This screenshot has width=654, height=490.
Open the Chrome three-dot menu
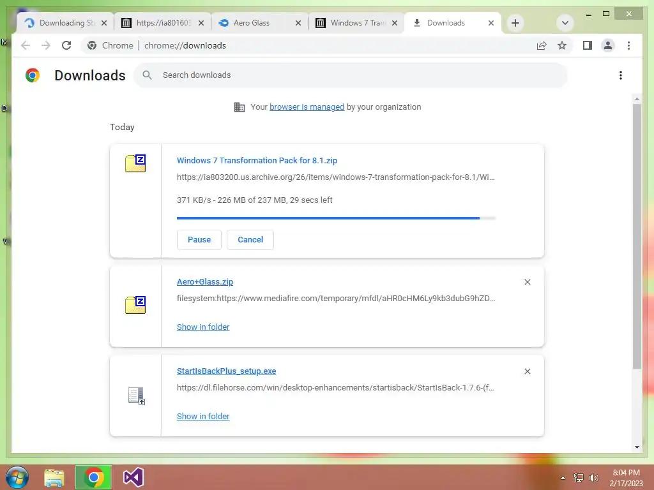tap(628, 45)
